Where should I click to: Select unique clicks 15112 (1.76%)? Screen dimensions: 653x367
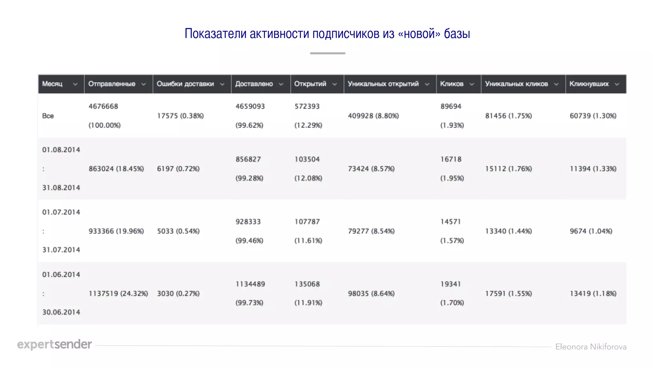tap(509, 169)
